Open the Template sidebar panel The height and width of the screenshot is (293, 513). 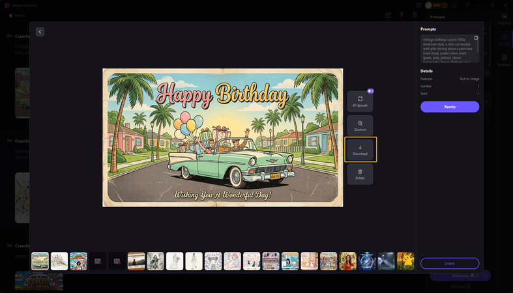coord(504,61)
